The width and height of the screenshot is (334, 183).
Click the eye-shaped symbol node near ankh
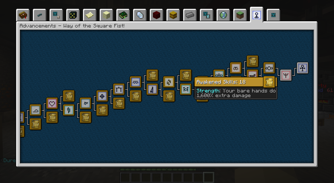coord(269,68)
